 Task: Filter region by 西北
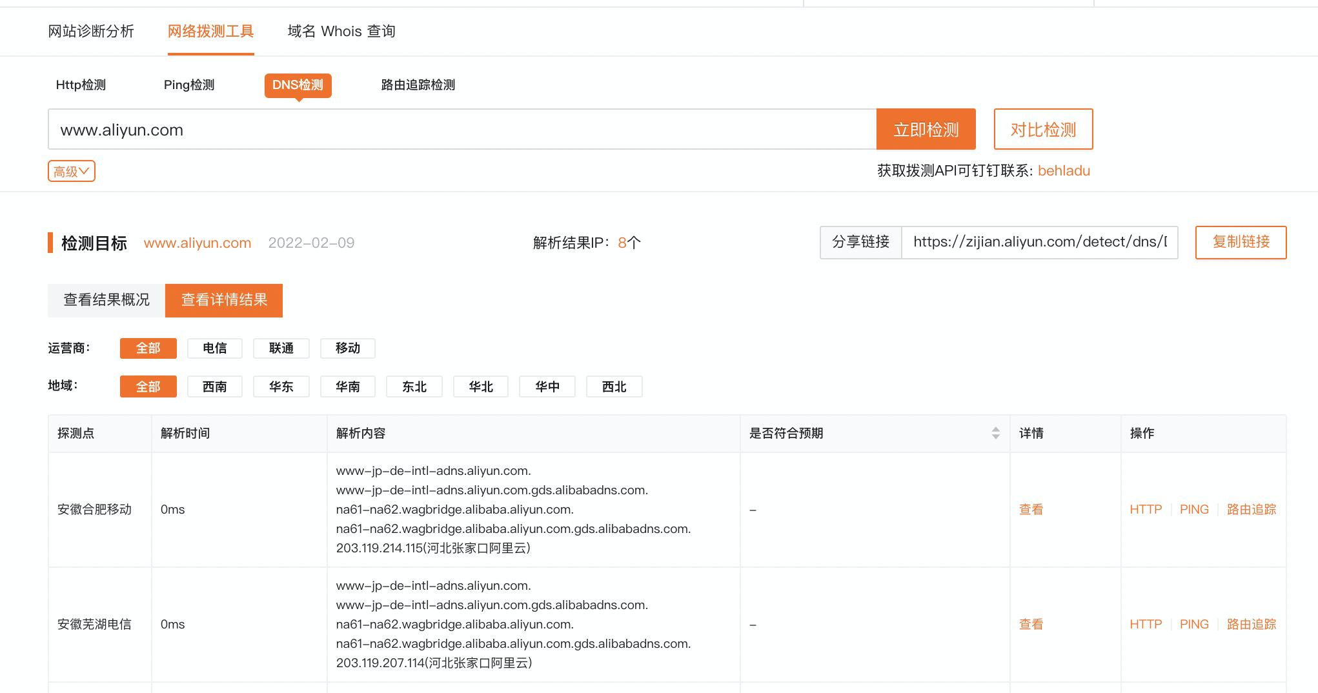tap(614, 387)
